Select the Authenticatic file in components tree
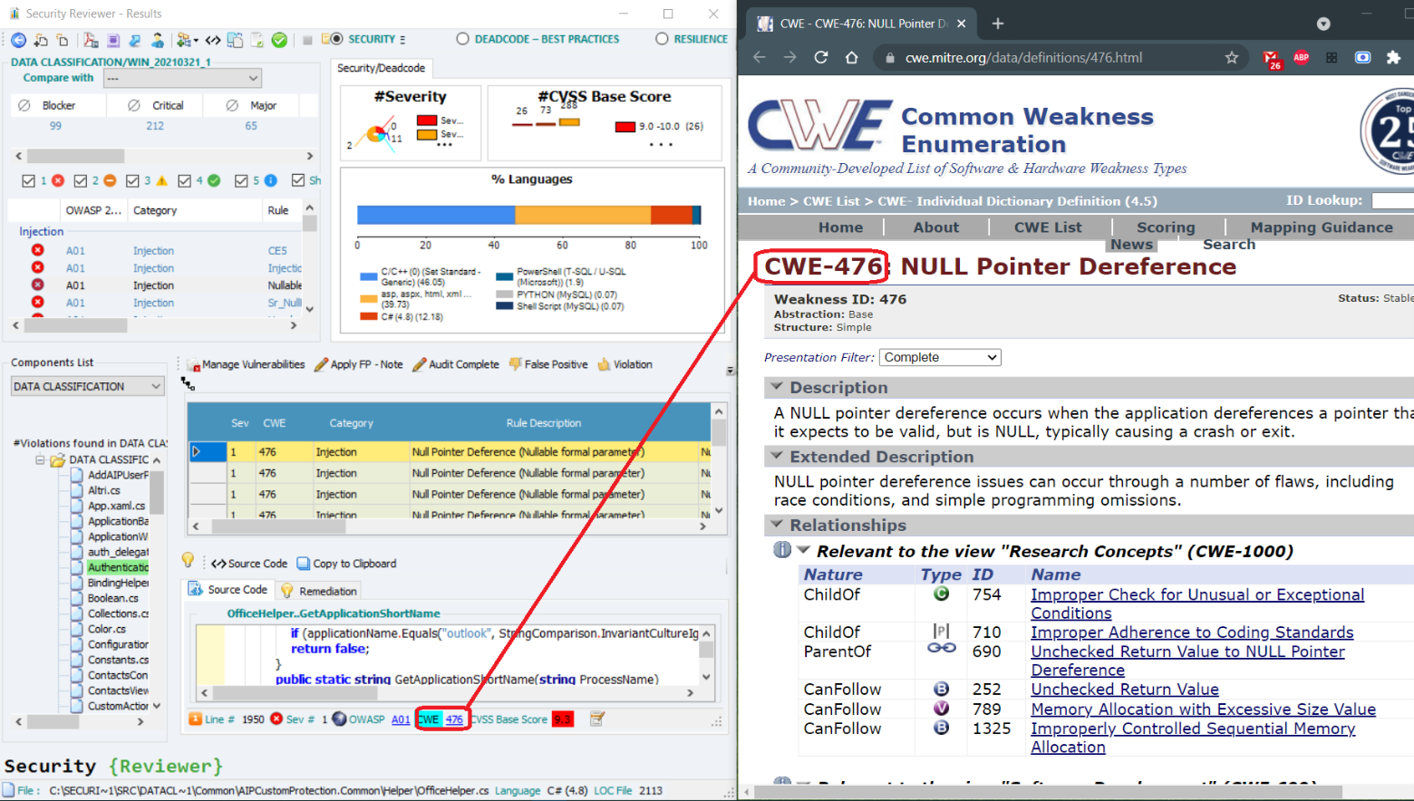1414x801 pixels. point(118,567)
